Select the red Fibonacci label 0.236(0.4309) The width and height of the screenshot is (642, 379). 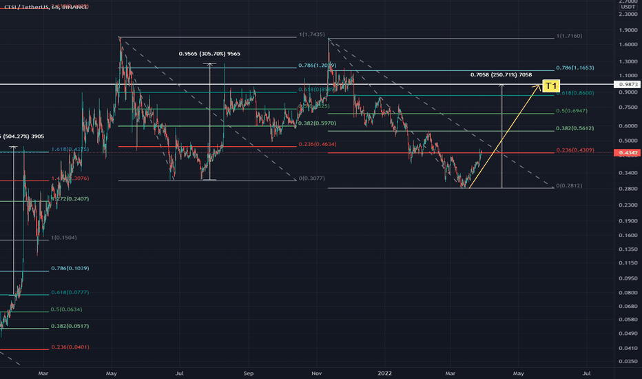[575, 150]
